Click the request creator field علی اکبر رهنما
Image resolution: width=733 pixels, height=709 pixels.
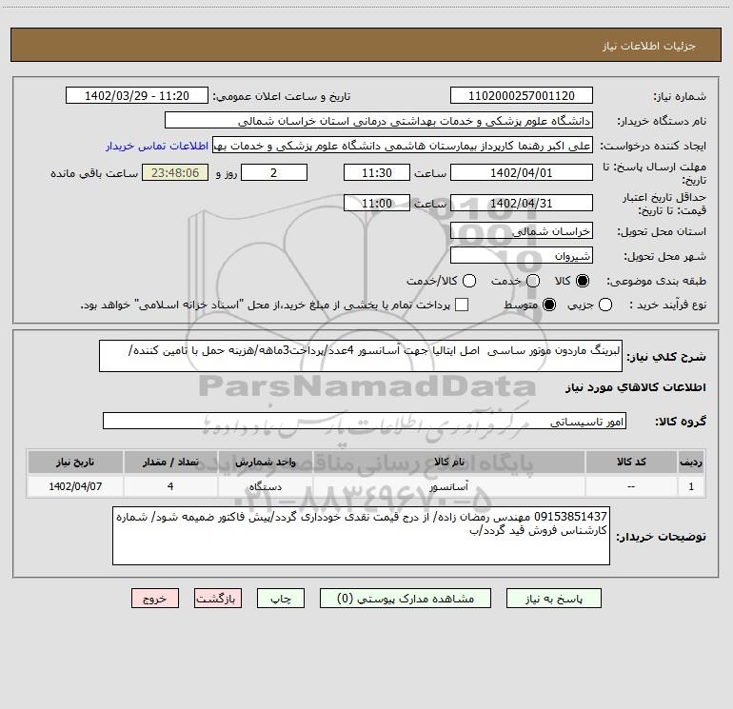403,146
